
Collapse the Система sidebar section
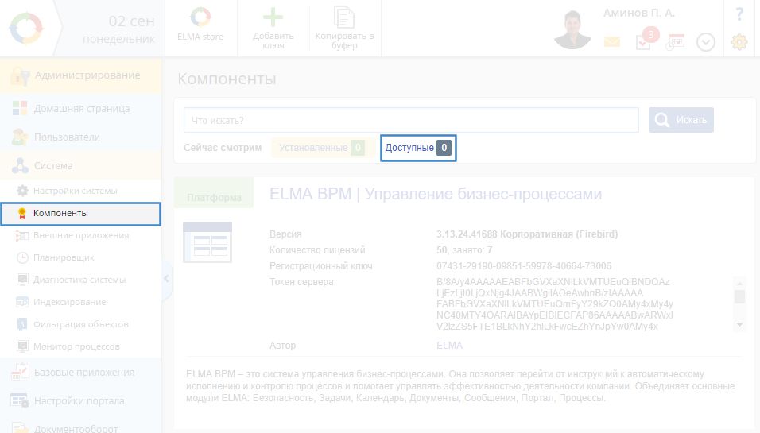(x=80, y=165)
